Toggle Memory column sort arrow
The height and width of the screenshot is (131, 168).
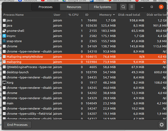114,15
